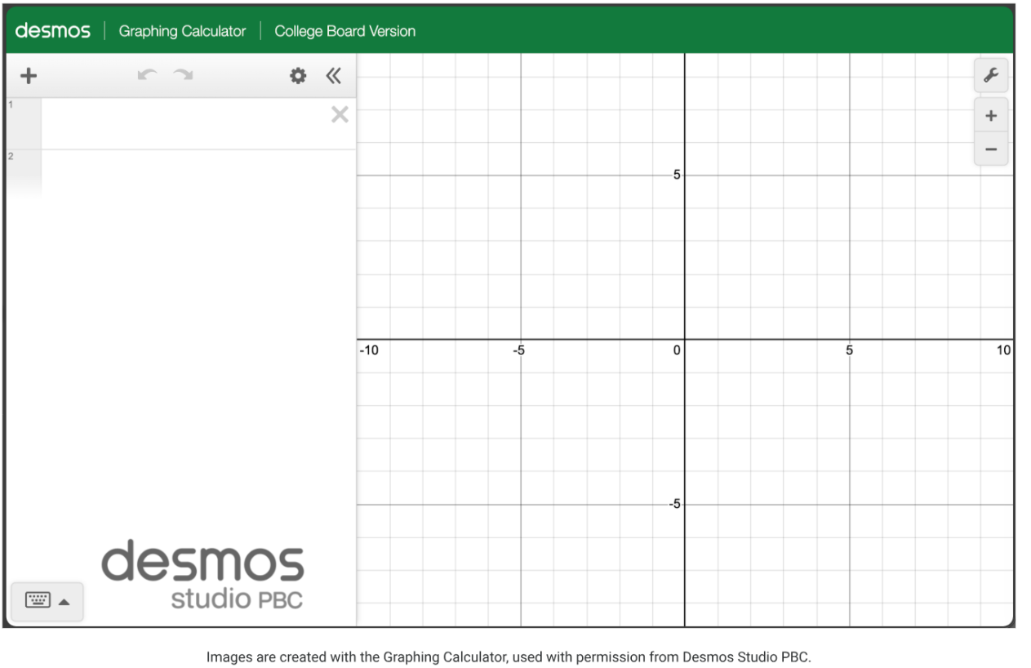Screen dimensions: 1031x668
Task: Open the expression list settings gear
Action: pos(298,76)
